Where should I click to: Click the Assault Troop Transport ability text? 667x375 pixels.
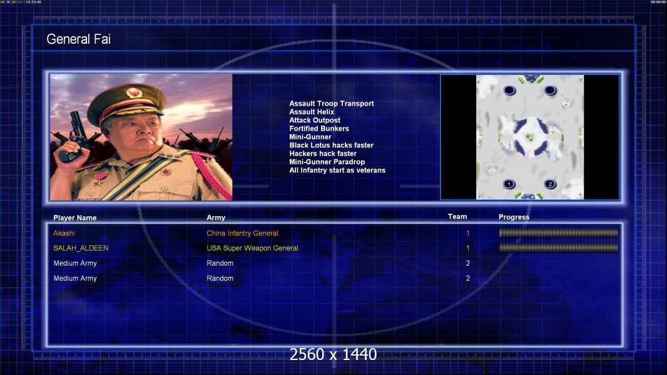pos(332,103)
